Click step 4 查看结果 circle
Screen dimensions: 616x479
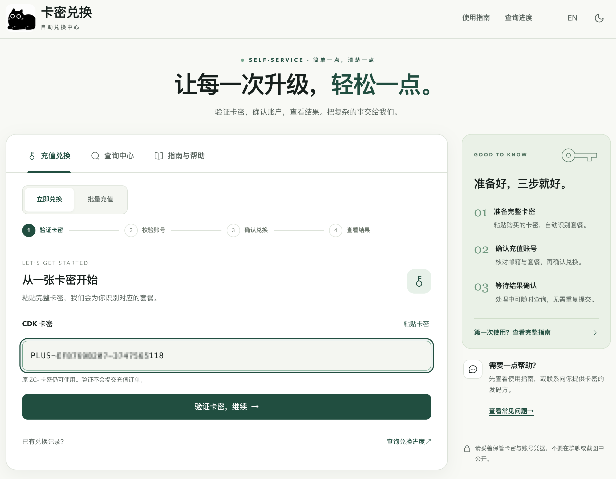coord(336,230)
